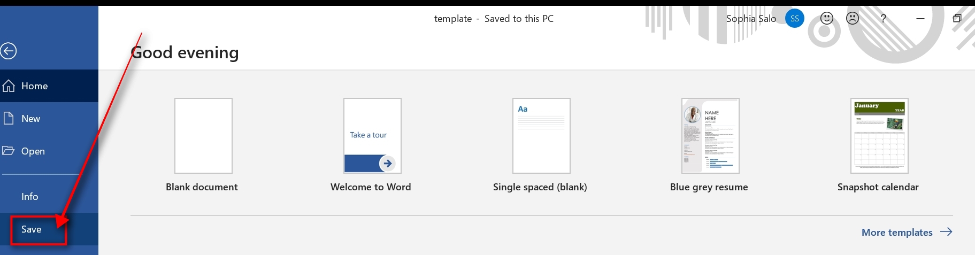Open the Blank document template
Viewport: 975px width, 255px height.
pos(203,136)
